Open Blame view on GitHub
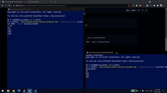The image size is (167, 93). click(133, 10)
